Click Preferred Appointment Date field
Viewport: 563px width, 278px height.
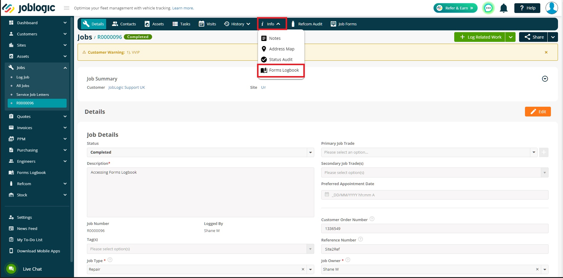coord(435,195)
